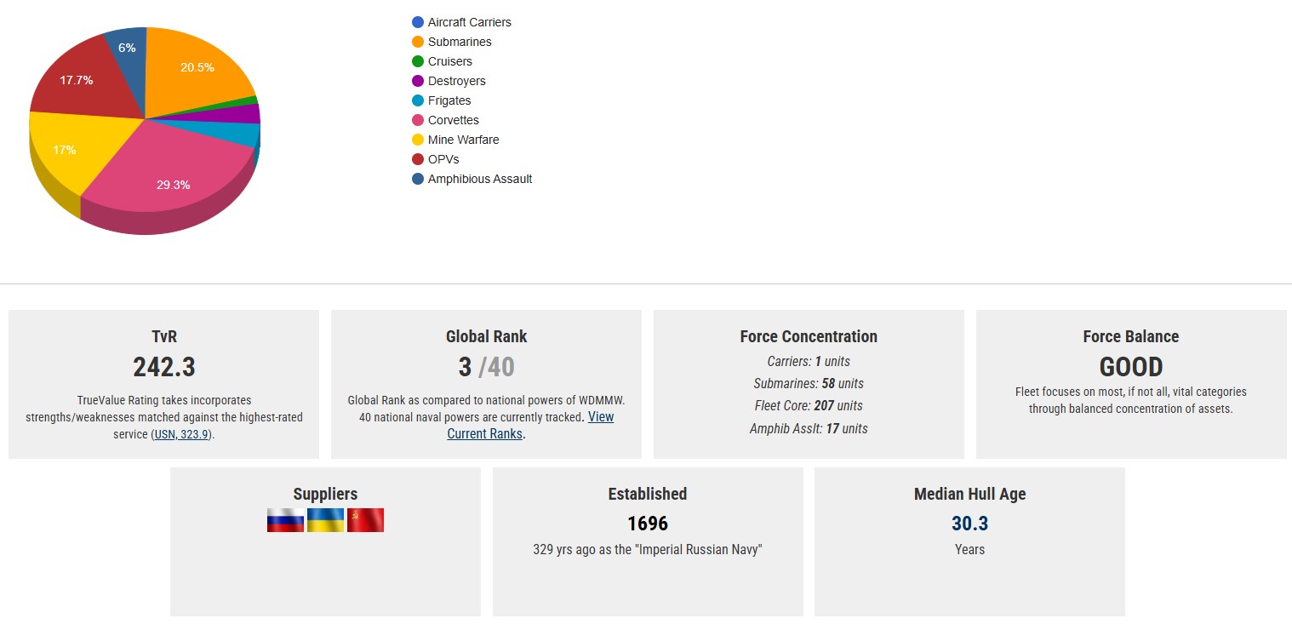Select the Mine Warfare legend item
Image resolution: width=1292 pixels, height=624 pixels.
[x=463, y=140]
